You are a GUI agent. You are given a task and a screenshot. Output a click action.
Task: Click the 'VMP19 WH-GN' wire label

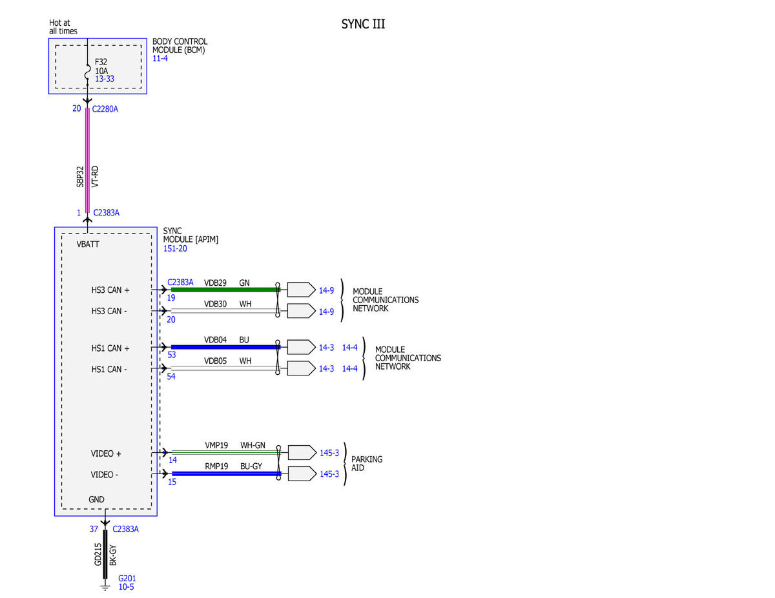(235, 445)
